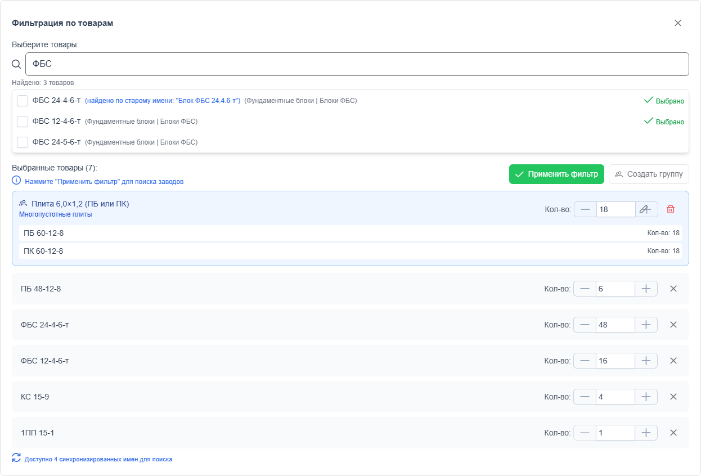The width and height of the screenshot is (701, 476).
Task: Increase quantity of ПБ 48-12-8
Action: [x=646, y=289]
